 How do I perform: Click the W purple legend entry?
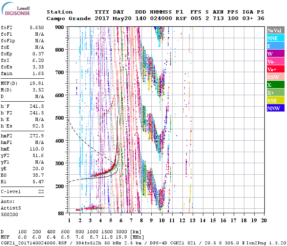pyautogui.click(x=276, y=54)
